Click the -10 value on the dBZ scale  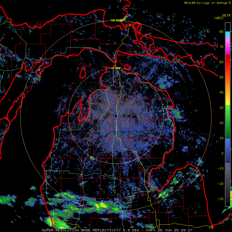[220, 169]
